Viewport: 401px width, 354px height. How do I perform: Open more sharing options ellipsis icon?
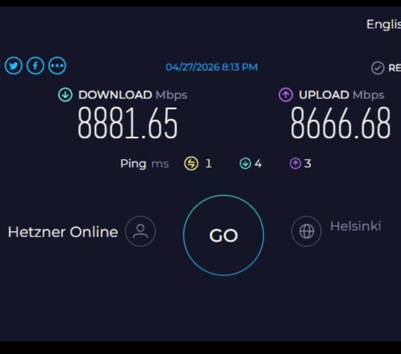[57, 66]
